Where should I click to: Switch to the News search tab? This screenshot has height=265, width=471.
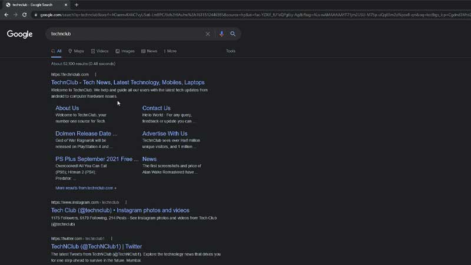pyautogui.click(x=150, y=51)
